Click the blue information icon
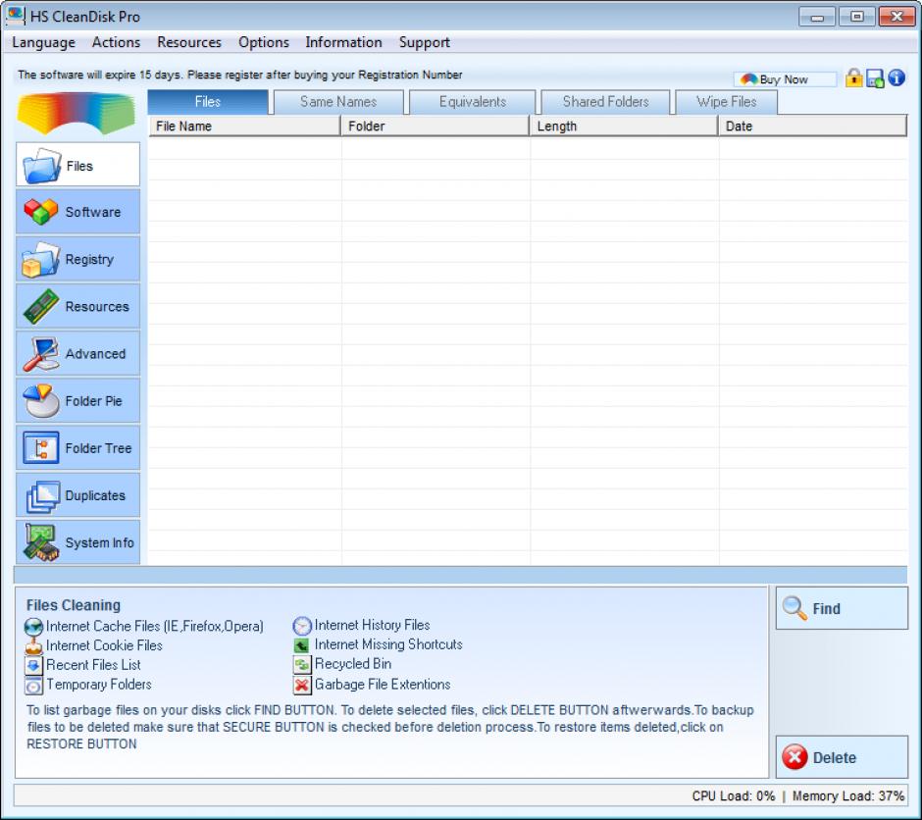 [x=896, y=78]
